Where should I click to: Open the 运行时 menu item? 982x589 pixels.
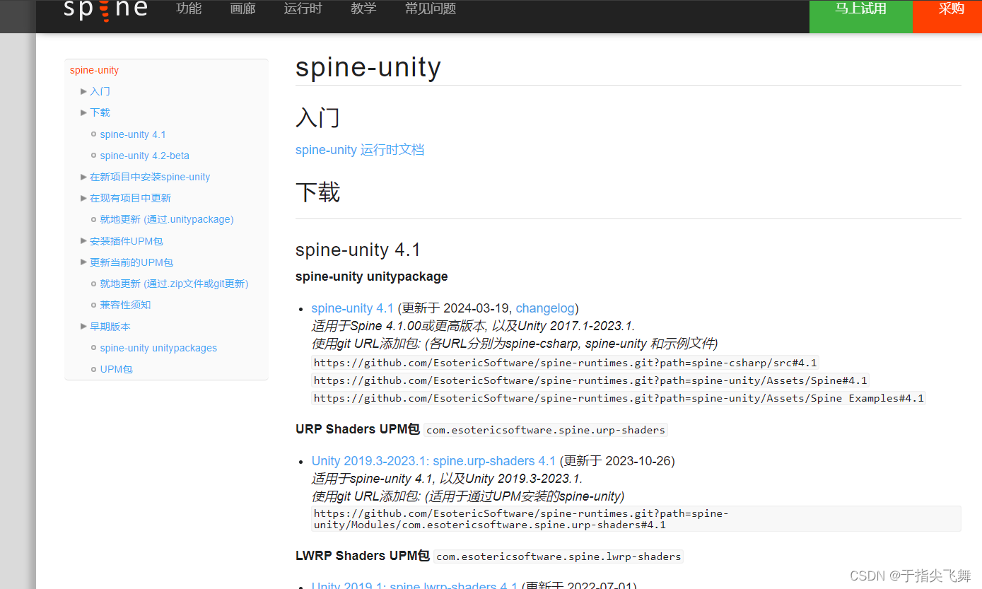303,8
